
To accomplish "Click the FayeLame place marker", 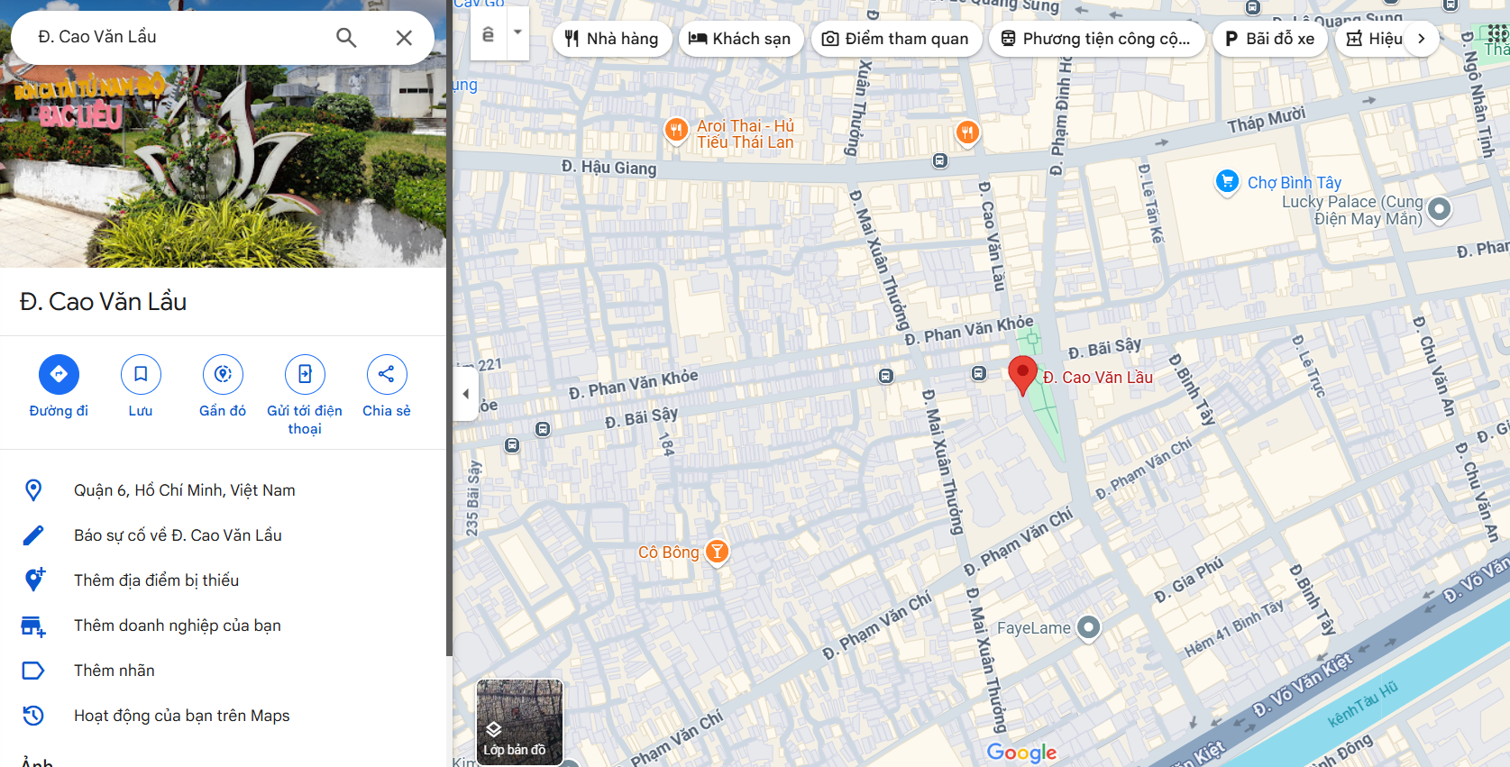I will click(x=1089, y=627).
